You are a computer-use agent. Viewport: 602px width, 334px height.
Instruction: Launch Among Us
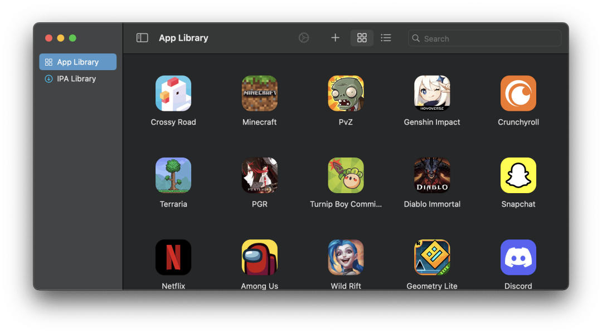tap(259, 257)
